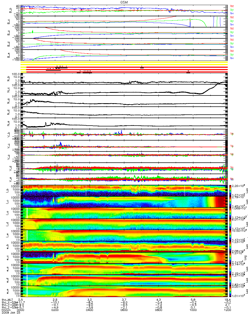Click the 0200 time tick label
Image resolution: width=248 pixels, height=320 pixels.
tap(55, 310)
